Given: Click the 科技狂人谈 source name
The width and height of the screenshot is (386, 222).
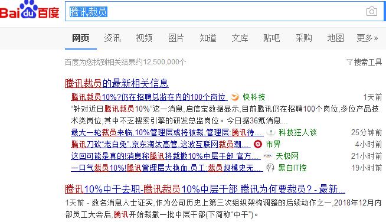Looking at the screenshot, I should pos(297,133).
